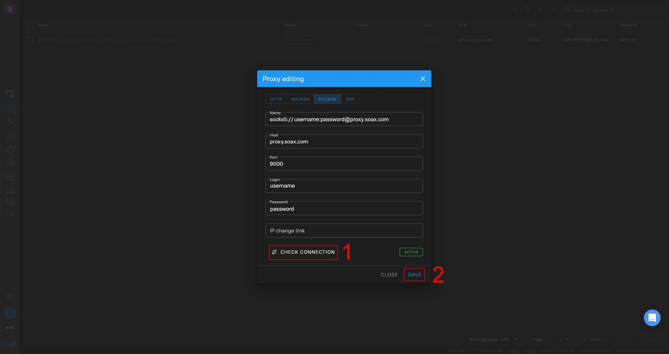The width and height of the screenshot is (669, 354).
Task: Open bookmarks icon in the sidebar
Action: [x=10, y=136]
